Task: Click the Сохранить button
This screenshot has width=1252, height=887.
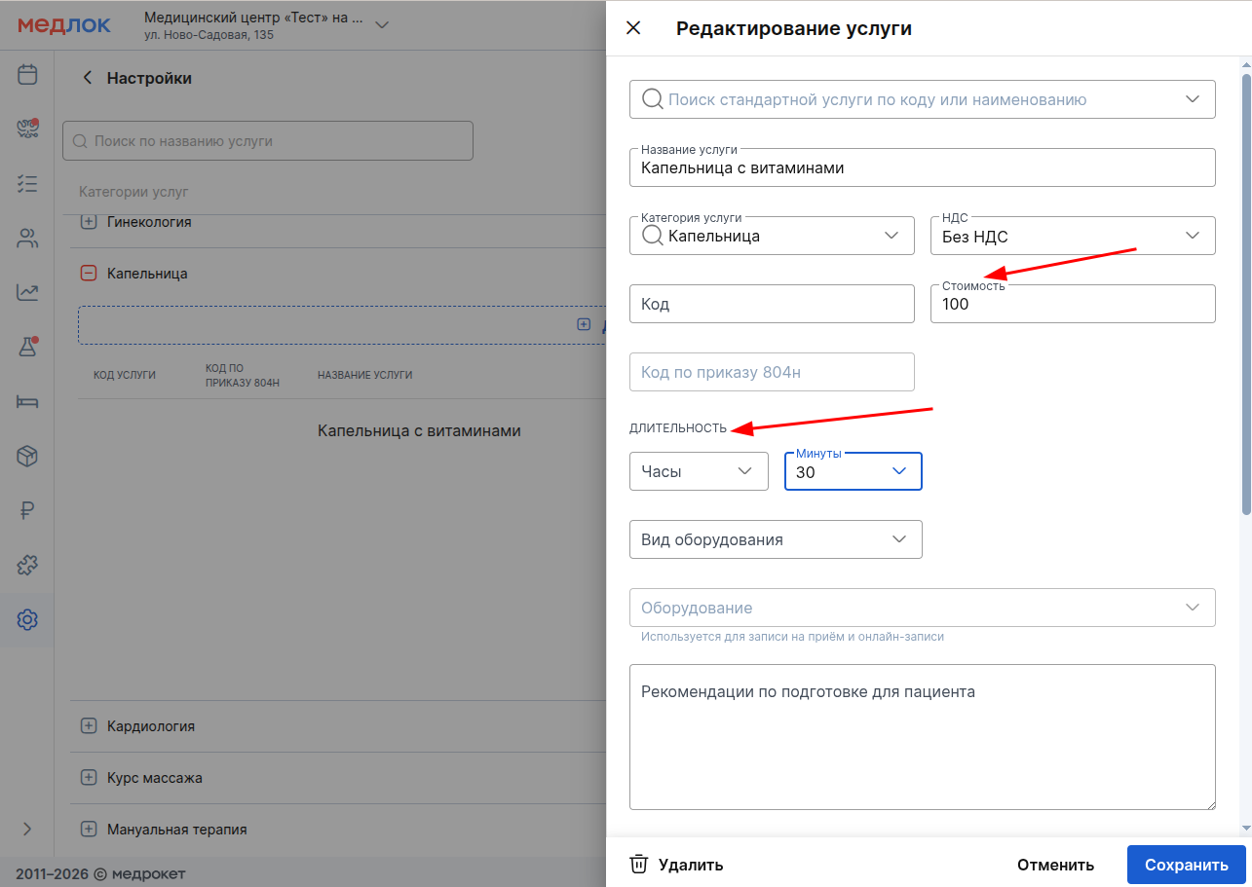Action: [x=1186, y=865]
